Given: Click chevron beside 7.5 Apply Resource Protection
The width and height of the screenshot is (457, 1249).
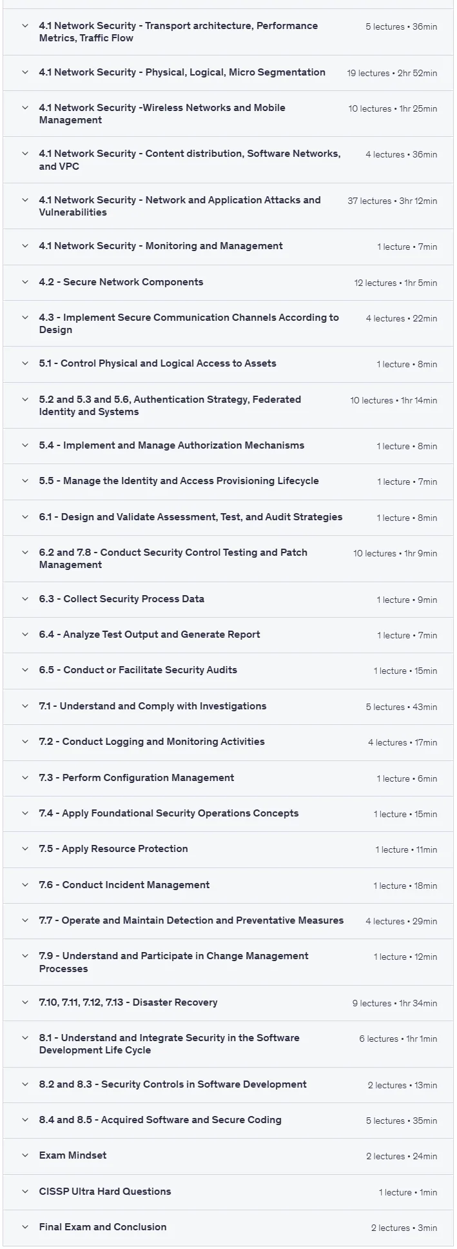Looking at the screenshot, I should point(25,849).
